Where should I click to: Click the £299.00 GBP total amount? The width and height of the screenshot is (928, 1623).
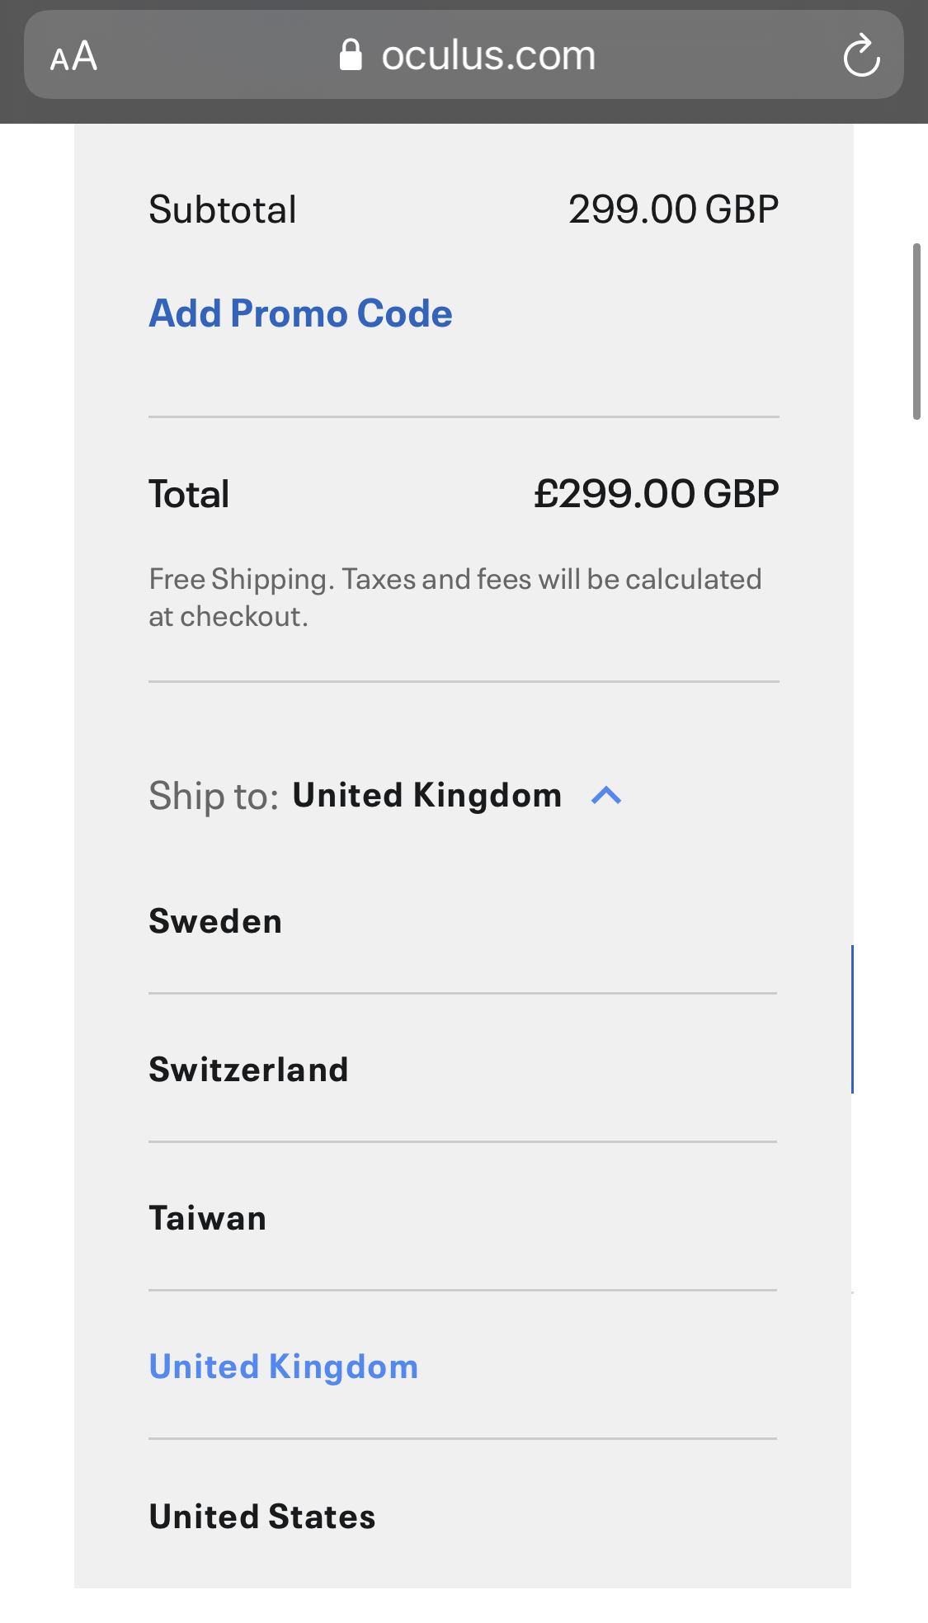pos(656,494)
